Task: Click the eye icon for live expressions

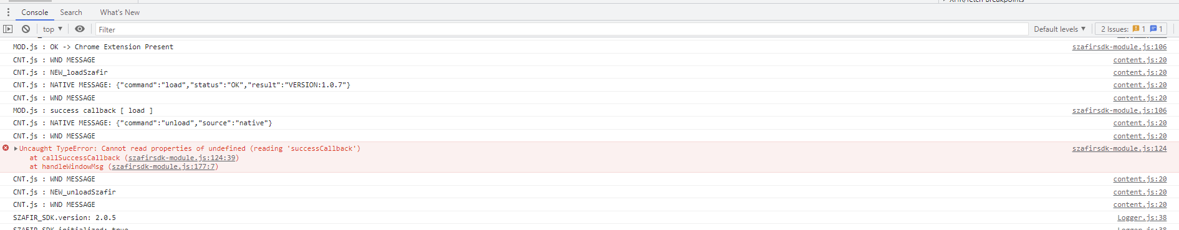Action: (80, 29)
